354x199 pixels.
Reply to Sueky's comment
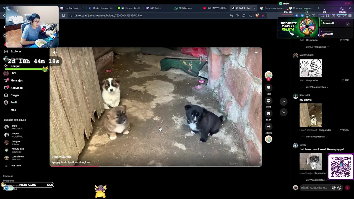(x=321, y=173)
